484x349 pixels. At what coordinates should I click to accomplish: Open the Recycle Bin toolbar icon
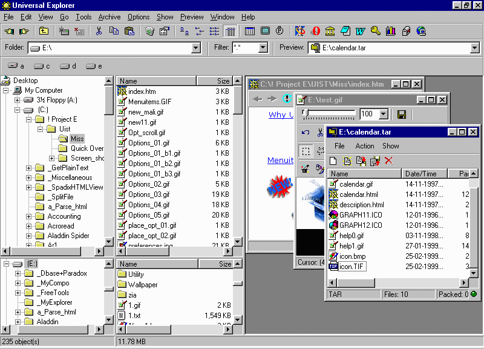[149, 31]
